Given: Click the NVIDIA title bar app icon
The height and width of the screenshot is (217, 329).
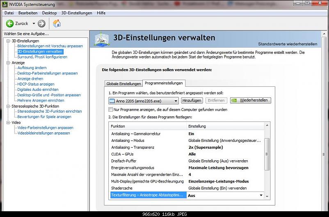Looking at the screenshot, I should (5, 4).
